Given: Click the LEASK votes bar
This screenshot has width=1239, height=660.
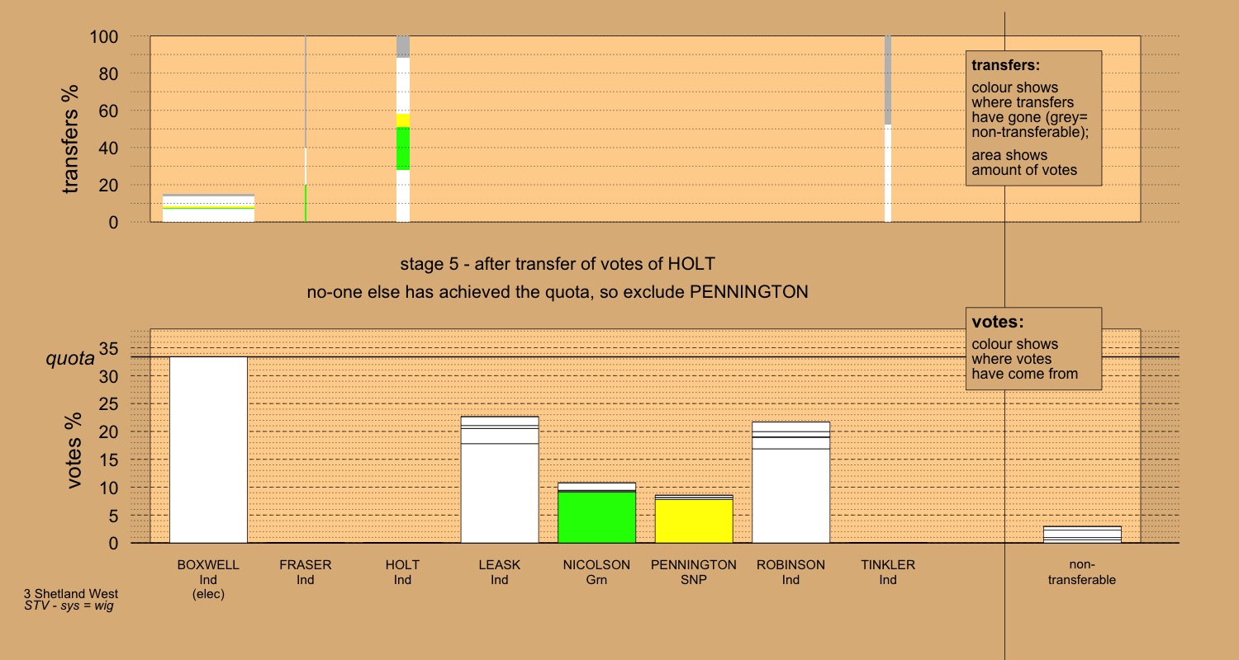Looking at the screenshot, I should coord(500,479).
